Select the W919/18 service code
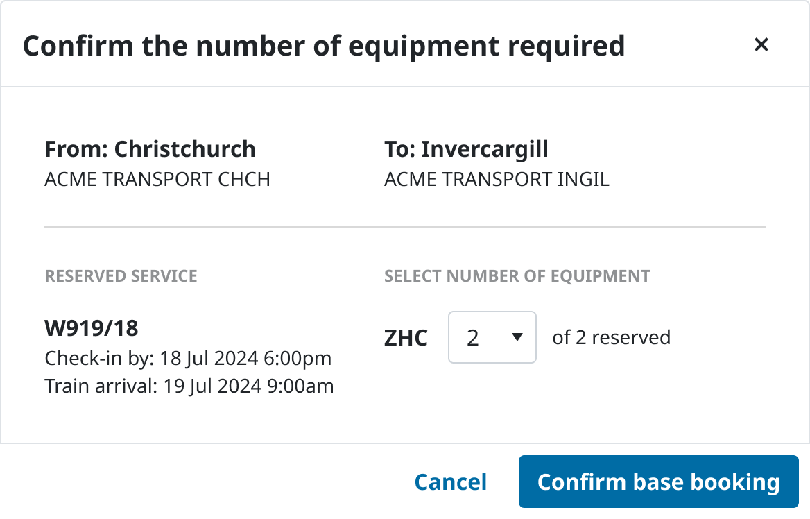The height and width of the screenshot is (519, 810). 92,328
